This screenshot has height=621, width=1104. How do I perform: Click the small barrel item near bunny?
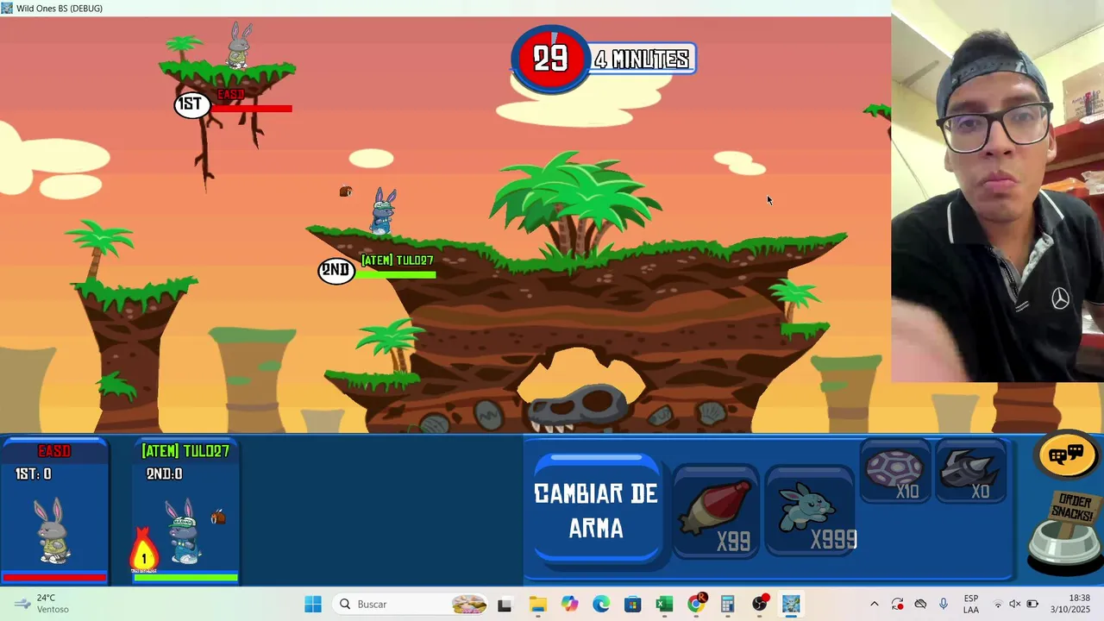tap(345, 191)
